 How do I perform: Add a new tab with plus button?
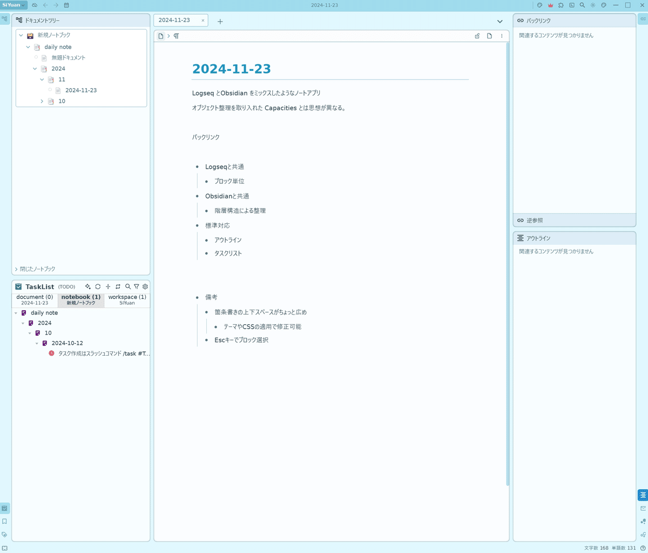220,22
